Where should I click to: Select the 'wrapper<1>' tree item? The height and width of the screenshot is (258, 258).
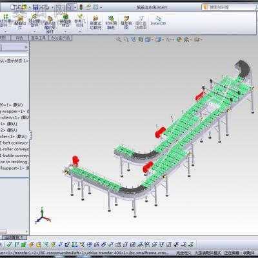click(14, 112)
